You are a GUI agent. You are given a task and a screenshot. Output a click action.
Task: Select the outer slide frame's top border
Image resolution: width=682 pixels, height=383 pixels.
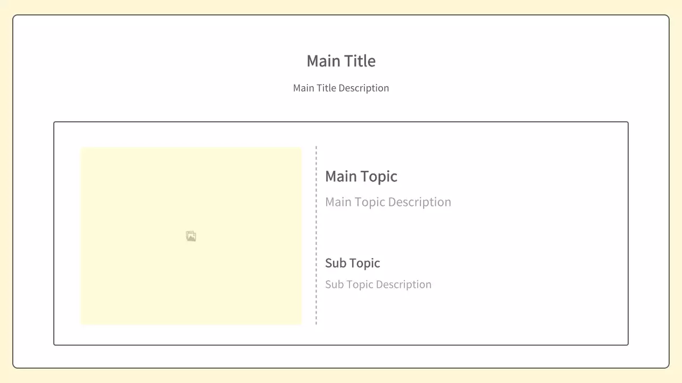pos(341,15)
